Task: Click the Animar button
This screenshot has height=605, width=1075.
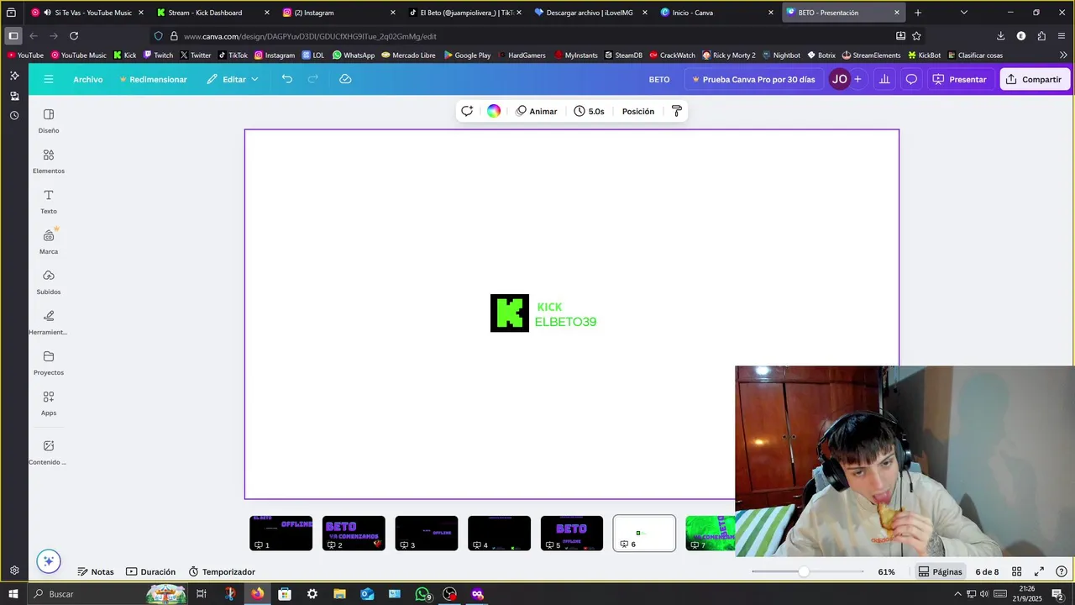Action: pyautogui.click(x=537, y=111)
